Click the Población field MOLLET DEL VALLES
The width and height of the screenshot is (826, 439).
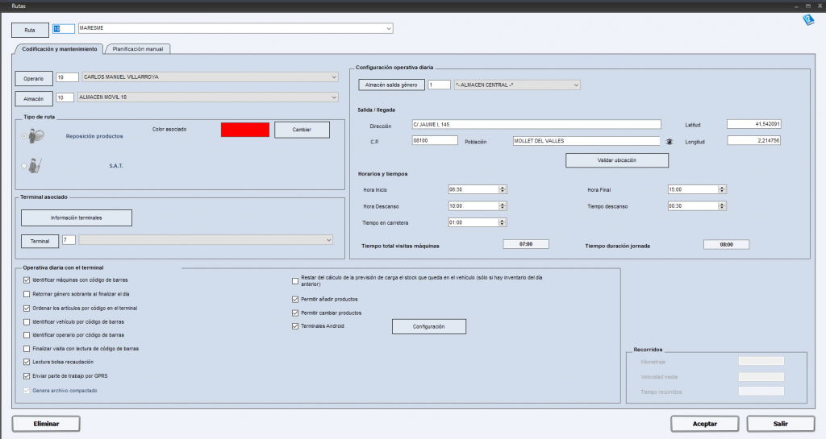[586, 141]
